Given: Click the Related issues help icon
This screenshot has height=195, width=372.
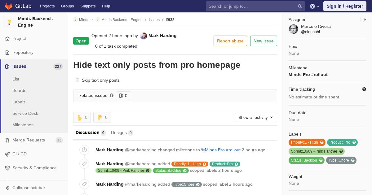Looking at the screenshot, I should click(112, 95).
